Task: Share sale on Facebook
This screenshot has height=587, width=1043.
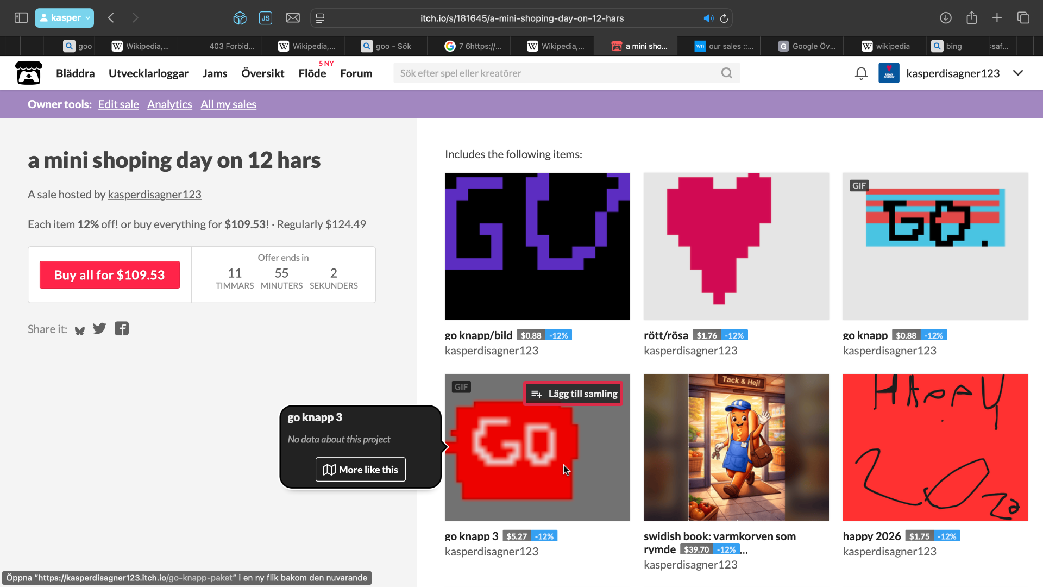Action: (x=122, y=329)
